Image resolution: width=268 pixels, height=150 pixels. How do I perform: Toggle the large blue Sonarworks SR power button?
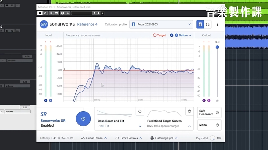click(x=83, y=119)
